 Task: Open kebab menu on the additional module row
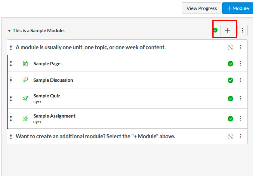click(241, 136)
